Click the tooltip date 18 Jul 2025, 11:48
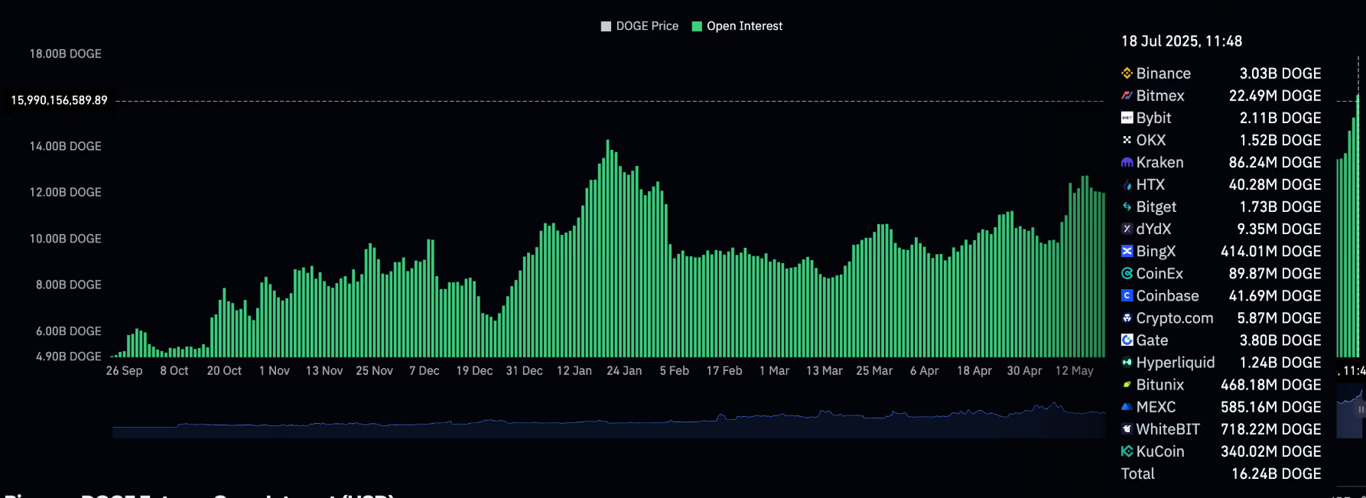The height and width of the screenshot is (498, 1366). 1182,41
